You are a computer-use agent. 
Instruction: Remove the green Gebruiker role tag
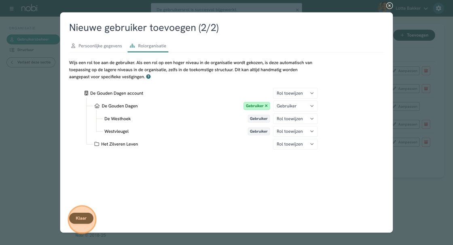(266, 106)
